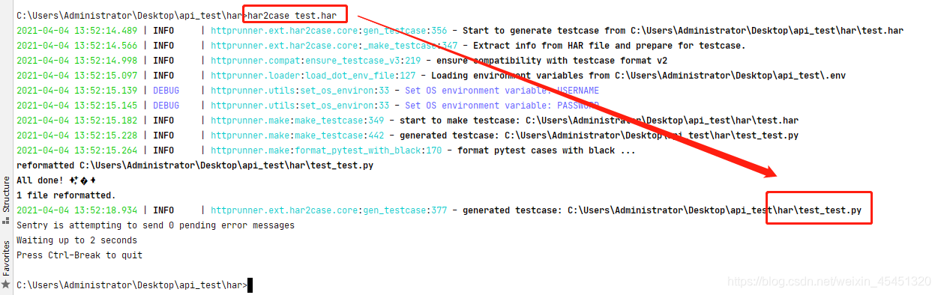Click 'httprunner.make:make_testcase:349' source text
This screenshot has height=295, width=938.
[x=298, y=121]
